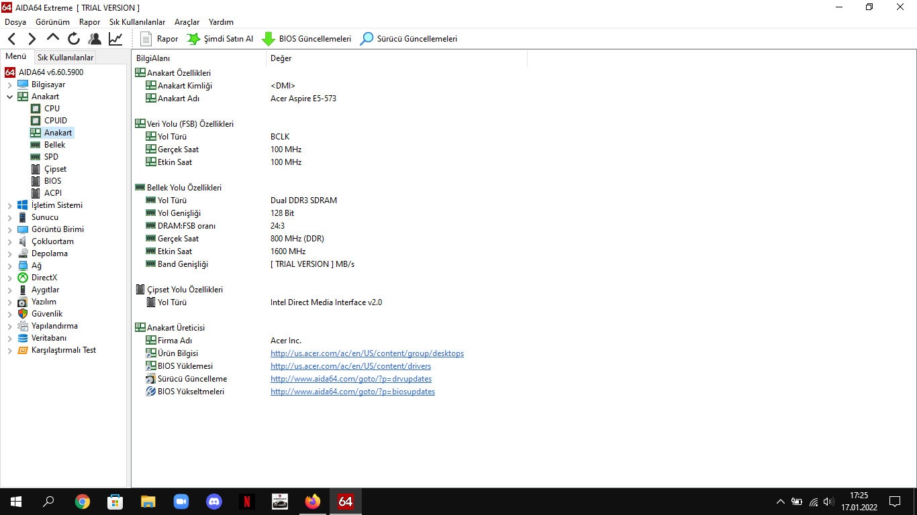Open BIOS Güncellemeleri from toolbar
The height and width of the screenshot is (515, 917).
tap(307, 39)
